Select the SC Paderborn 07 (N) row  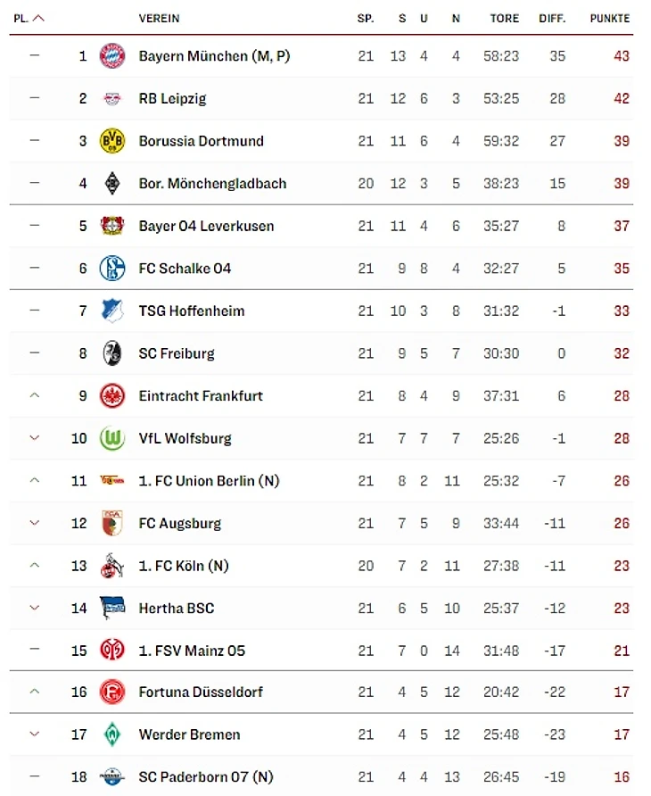click(x=321, y=776)
